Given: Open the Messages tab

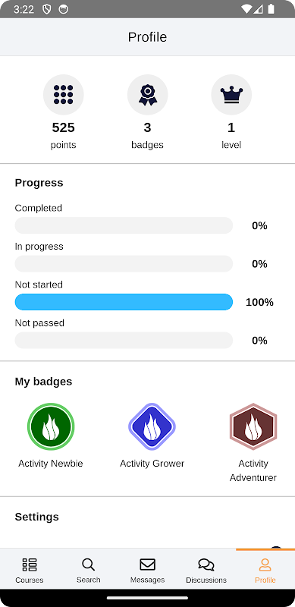Looking at the screenshot, I should coord(147,571).
